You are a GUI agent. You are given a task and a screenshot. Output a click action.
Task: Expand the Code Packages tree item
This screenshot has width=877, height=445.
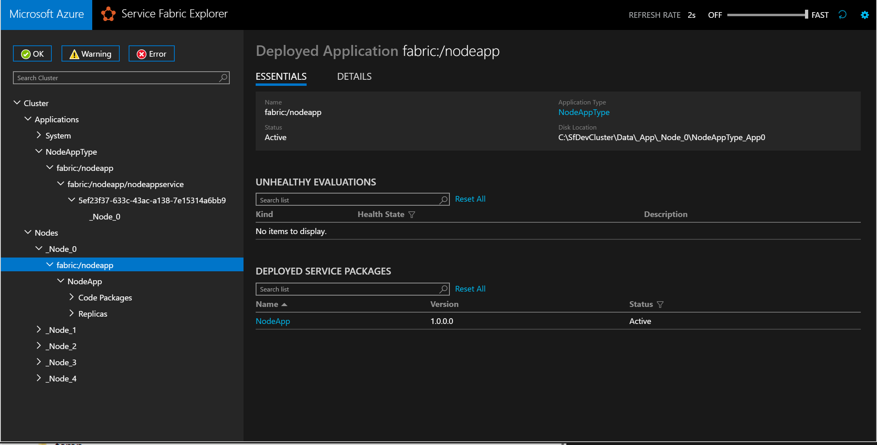click(x=72, y=297)
